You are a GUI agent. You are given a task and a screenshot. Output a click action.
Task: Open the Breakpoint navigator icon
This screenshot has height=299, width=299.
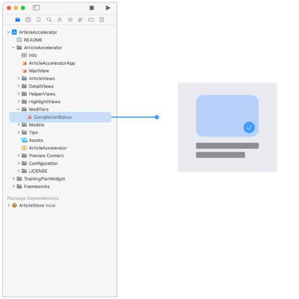91,20
